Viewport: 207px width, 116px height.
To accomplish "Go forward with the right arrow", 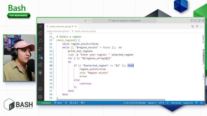I will (89, 21).
